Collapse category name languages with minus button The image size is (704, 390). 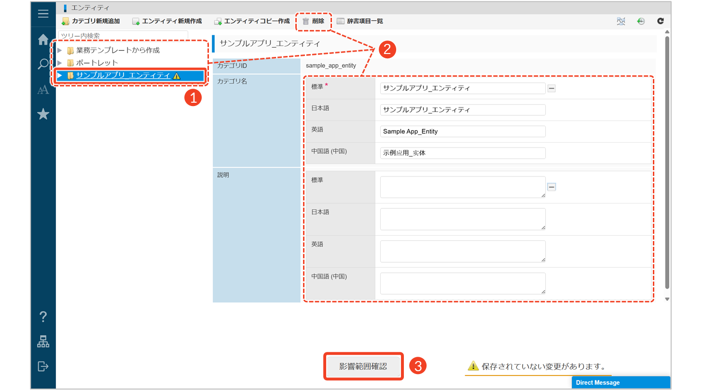552,88
